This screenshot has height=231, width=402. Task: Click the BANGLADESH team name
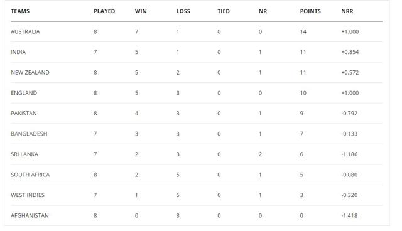tap(29, 134)
